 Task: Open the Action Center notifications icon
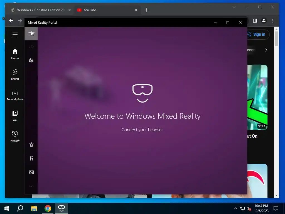tap(276, 208)
